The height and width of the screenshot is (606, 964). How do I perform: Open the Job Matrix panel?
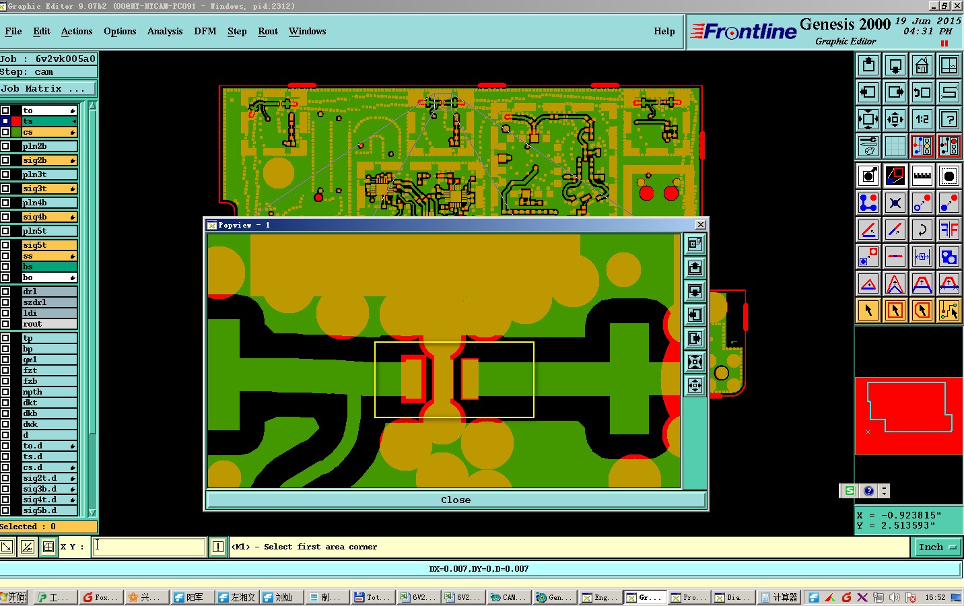click(48, 89)
